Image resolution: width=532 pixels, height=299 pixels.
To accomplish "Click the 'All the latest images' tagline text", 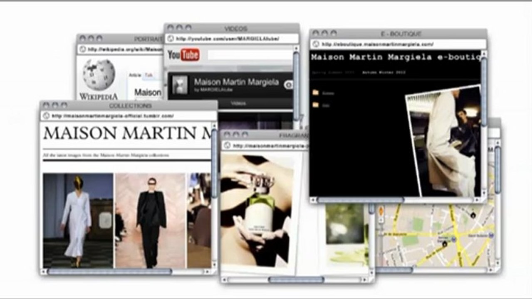I will (x=106, y=155).
